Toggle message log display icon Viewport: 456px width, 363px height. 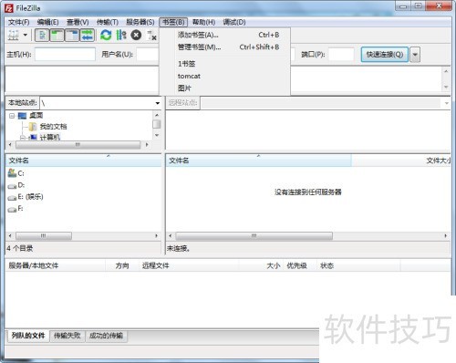point(42,36)
